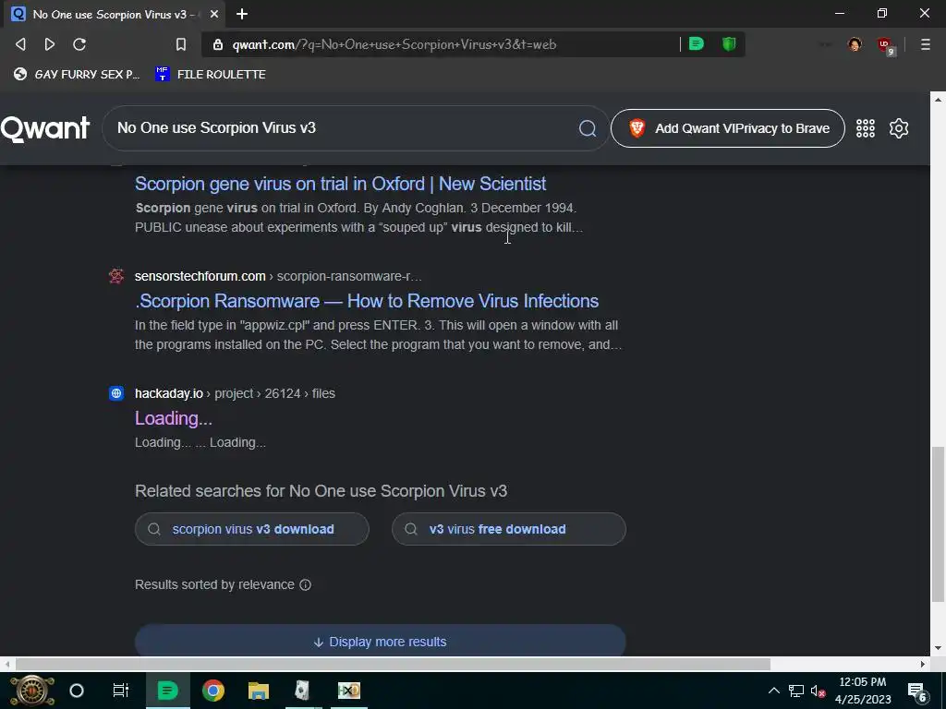The width and height of the screenshot is (946, 709).
Task: Click the network icon in system tray
Action: click(x=796, y=691)
